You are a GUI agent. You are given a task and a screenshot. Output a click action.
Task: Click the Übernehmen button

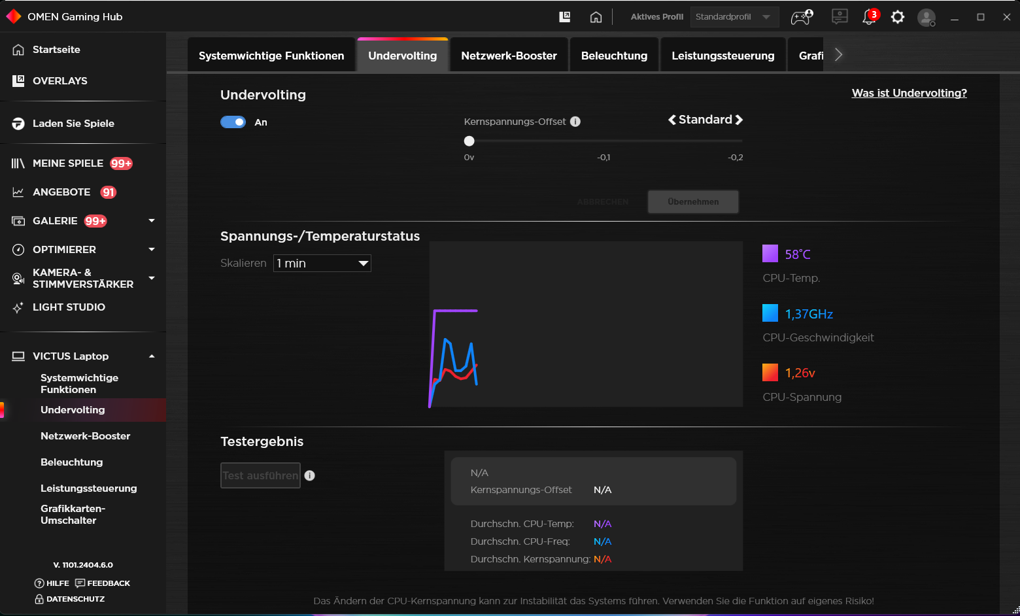[x=693, y=201]
